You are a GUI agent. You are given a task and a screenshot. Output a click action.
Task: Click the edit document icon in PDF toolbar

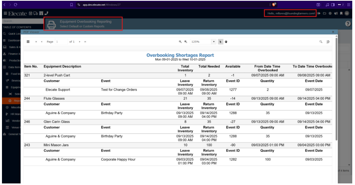328,41
